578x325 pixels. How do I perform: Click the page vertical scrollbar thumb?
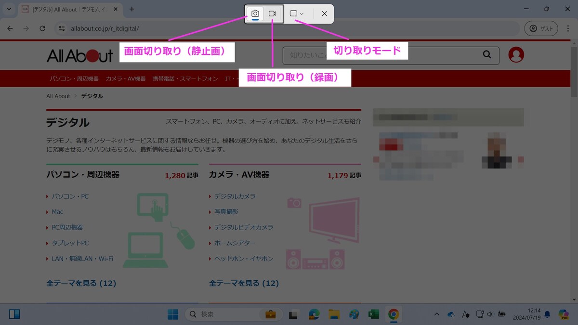coord(574,72)
